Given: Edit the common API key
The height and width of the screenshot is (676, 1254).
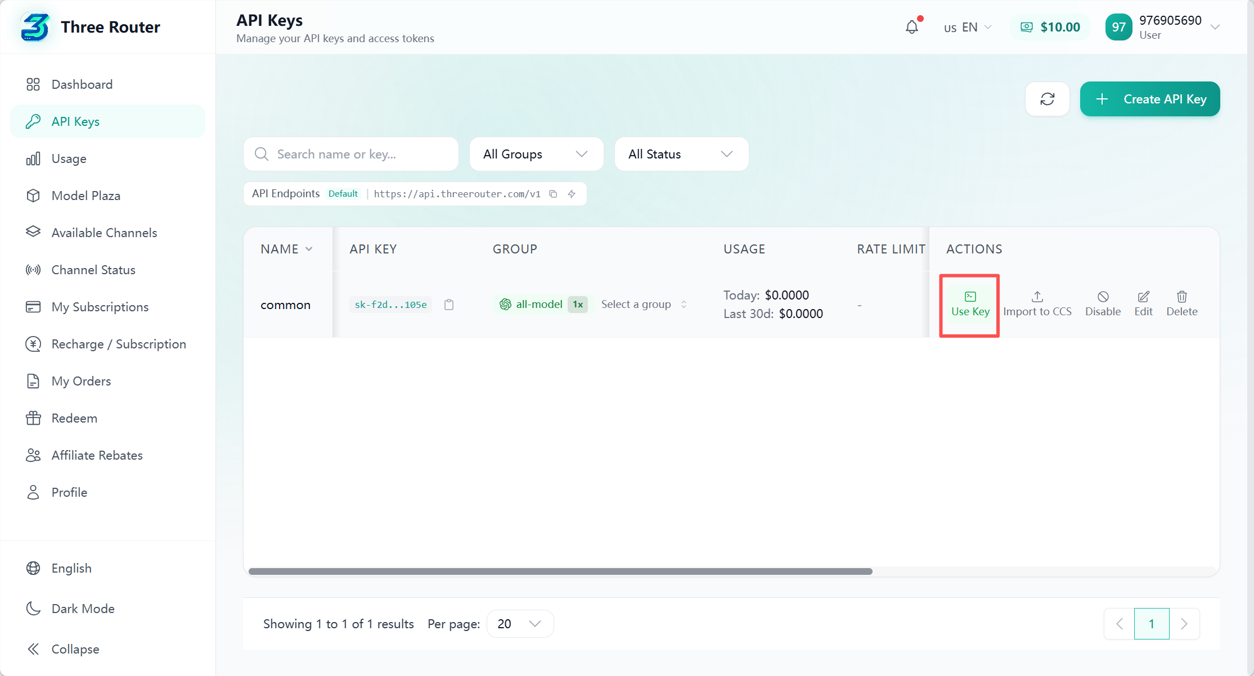Looking at the screenshot, I should [x=1143, y=305].
